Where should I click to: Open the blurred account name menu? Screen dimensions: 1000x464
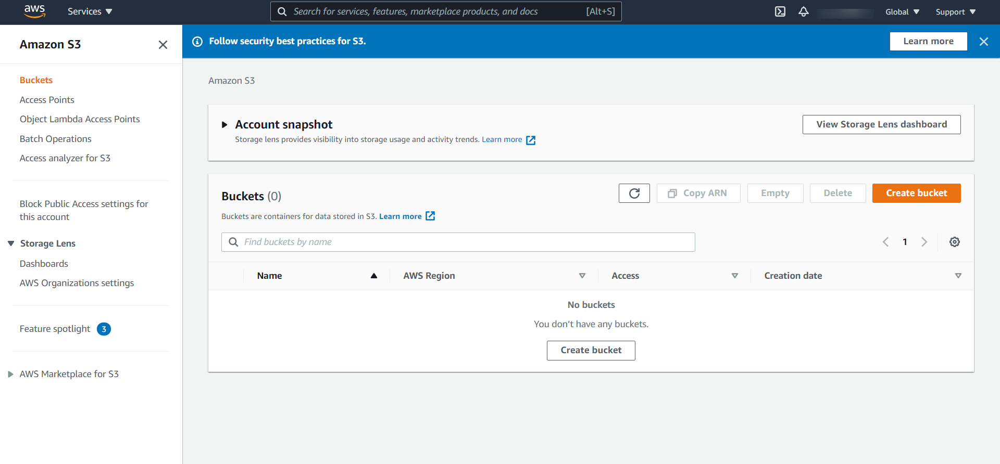pos(845,12)
